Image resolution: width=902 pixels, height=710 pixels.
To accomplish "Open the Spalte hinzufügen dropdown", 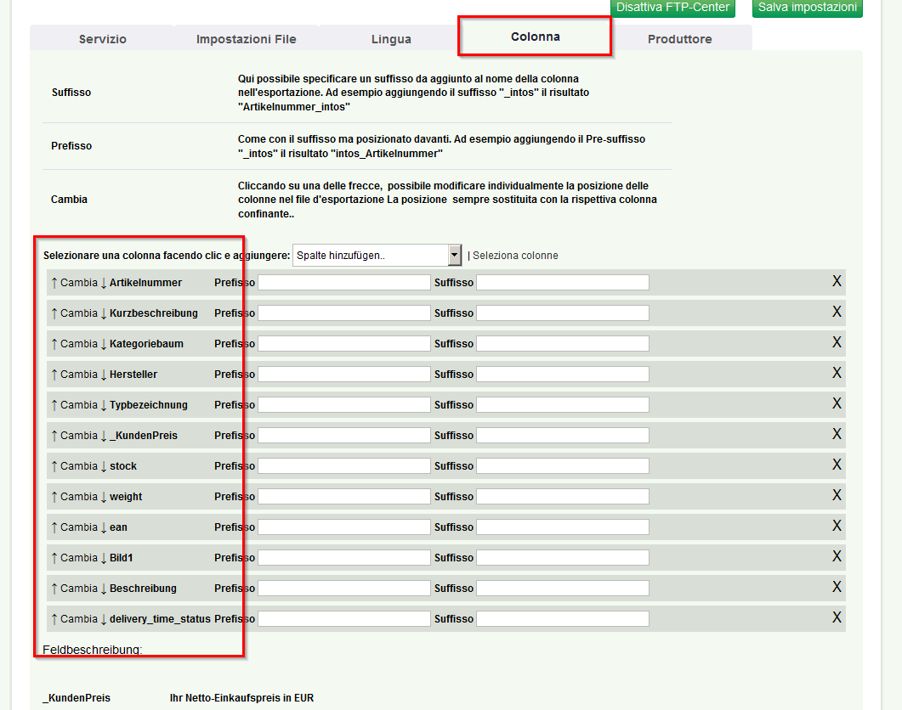I will pyautogui.click(x=377, y=256).
